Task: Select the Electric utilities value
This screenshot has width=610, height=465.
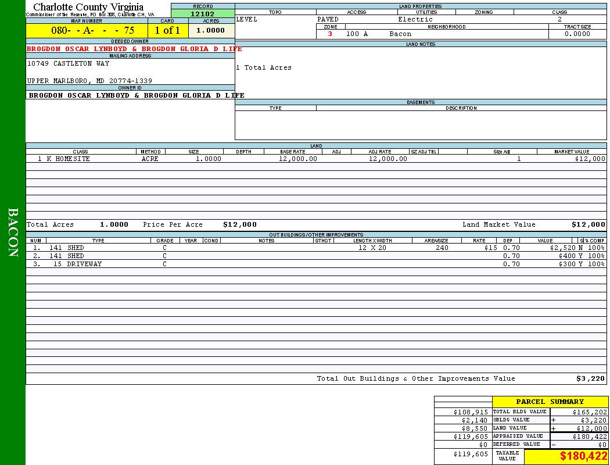Action: tap(415, 19)
